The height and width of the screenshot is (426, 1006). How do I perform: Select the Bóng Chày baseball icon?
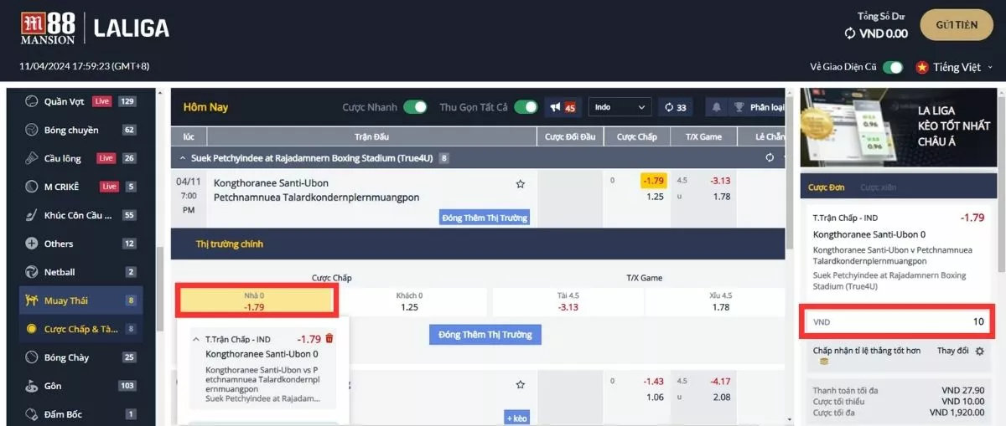click(x=32, y=357)
